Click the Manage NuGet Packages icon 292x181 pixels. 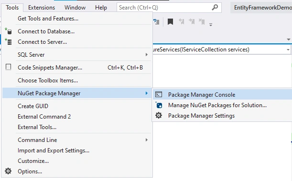(159, 105)
